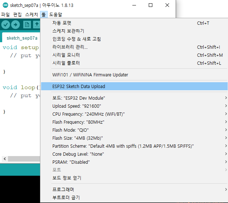Select 부트로더 굽기
Viewport: 228px width, 203px height.
tap(134, 198)
